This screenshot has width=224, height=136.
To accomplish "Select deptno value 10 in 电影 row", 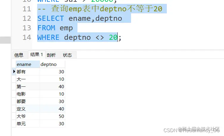I will tap(52, 94).
